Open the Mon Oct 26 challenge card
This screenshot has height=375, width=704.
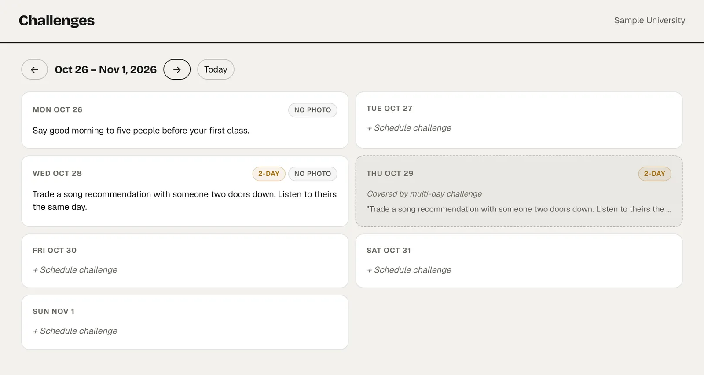[x=185, y=120]
